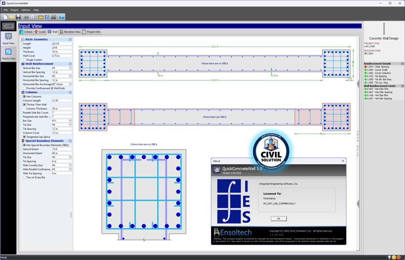This screenshot has width=405, height=260.
Task: Open the Help menu
Action: point(36,10)
